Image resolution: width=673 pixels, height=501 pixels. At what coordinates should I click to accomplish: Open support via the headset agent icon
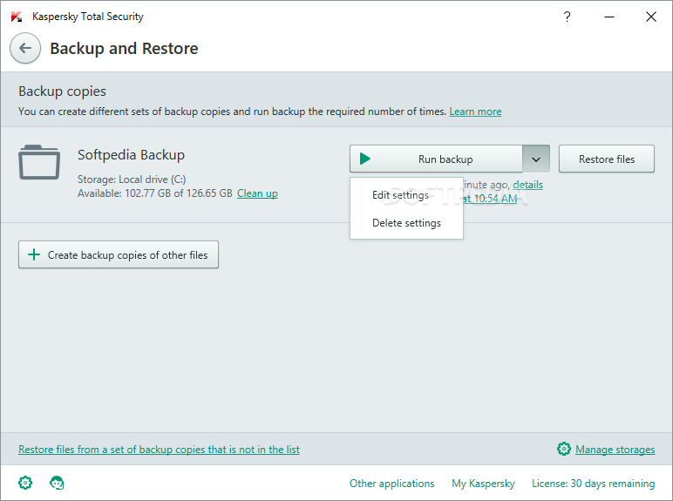(x=57, y=483)
